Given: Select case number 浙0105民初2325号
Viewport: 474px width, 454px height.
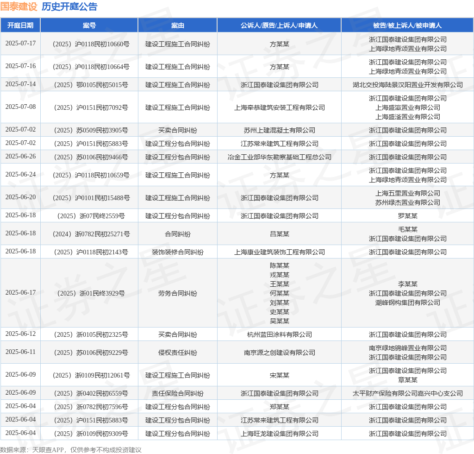Looking at the screenshot, I should [x=91, y=335].
